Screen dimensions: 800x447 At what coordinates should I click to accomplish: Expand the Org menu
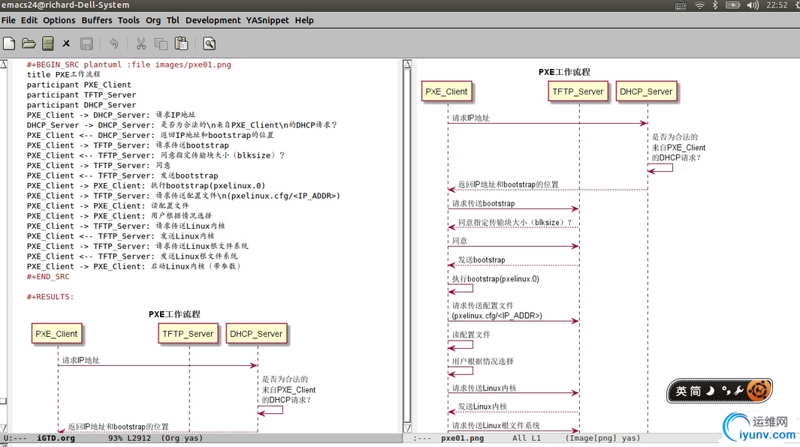click(152, 20)
